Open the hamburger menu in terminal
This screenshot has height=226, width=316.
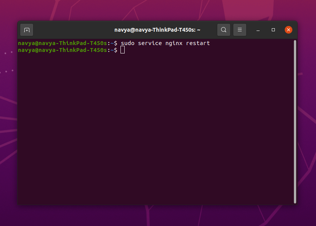pyautogui.click(x=240, y=30)
